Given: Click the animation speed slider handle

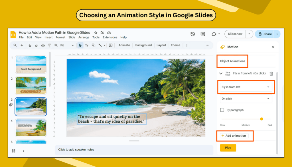Looking at the screenshot, I should [261, 119].
